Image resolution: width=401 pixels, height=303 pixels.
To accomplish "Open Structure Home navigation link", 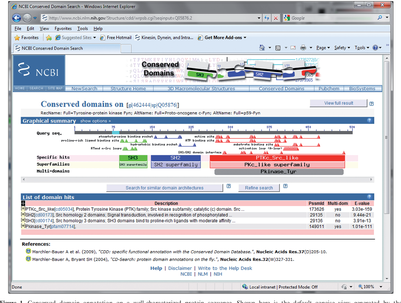I will coord(128,88).
